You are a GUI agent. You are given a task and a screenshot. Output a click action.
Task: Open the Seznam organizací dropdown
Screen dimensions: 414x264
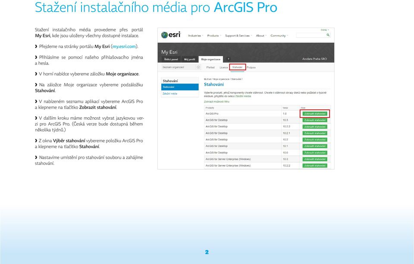pos(181,67)
